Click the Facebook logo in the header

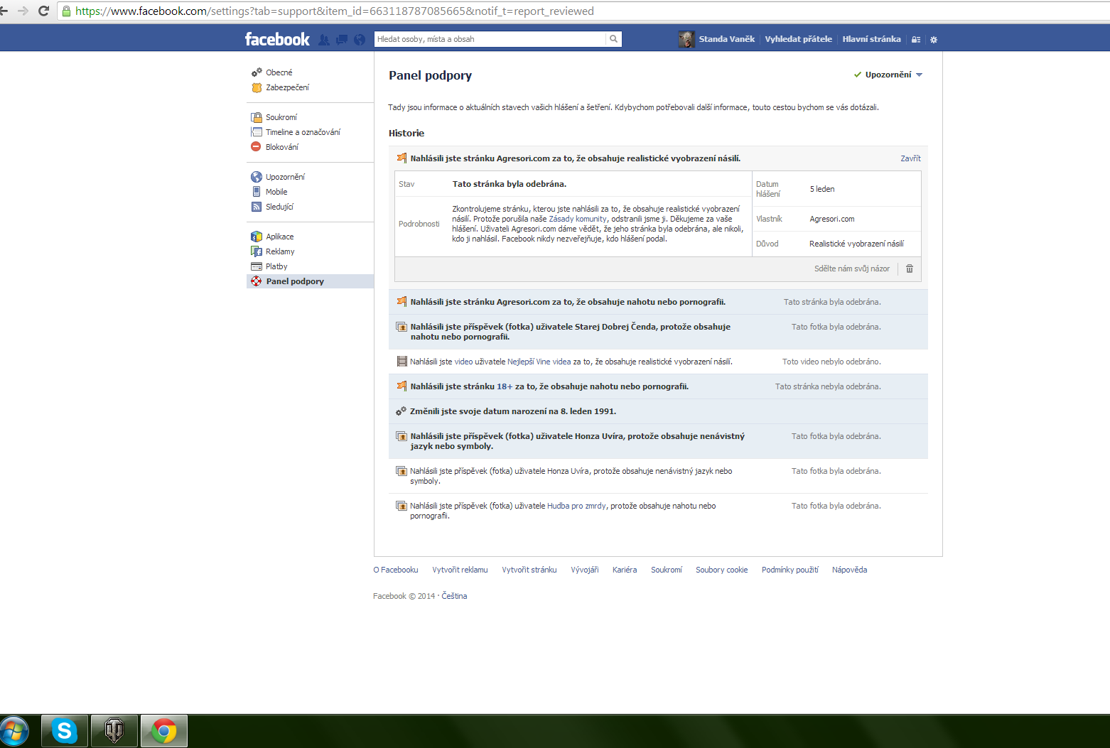277,39
